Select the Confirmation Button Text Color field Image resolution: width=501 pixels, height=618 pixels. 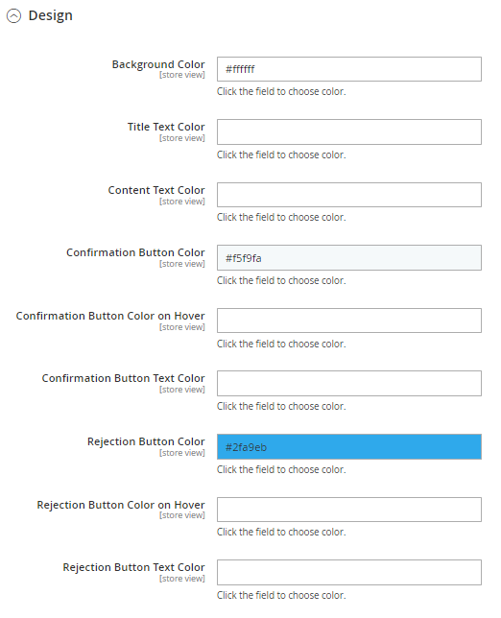[x=348, y=384]
